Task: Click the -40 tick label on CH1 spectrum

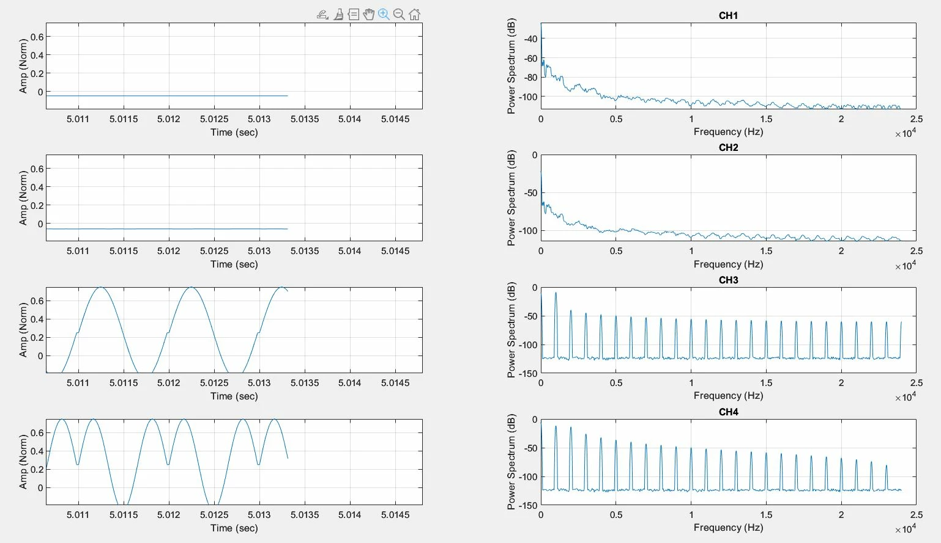Action: click(x=530, y=38)
